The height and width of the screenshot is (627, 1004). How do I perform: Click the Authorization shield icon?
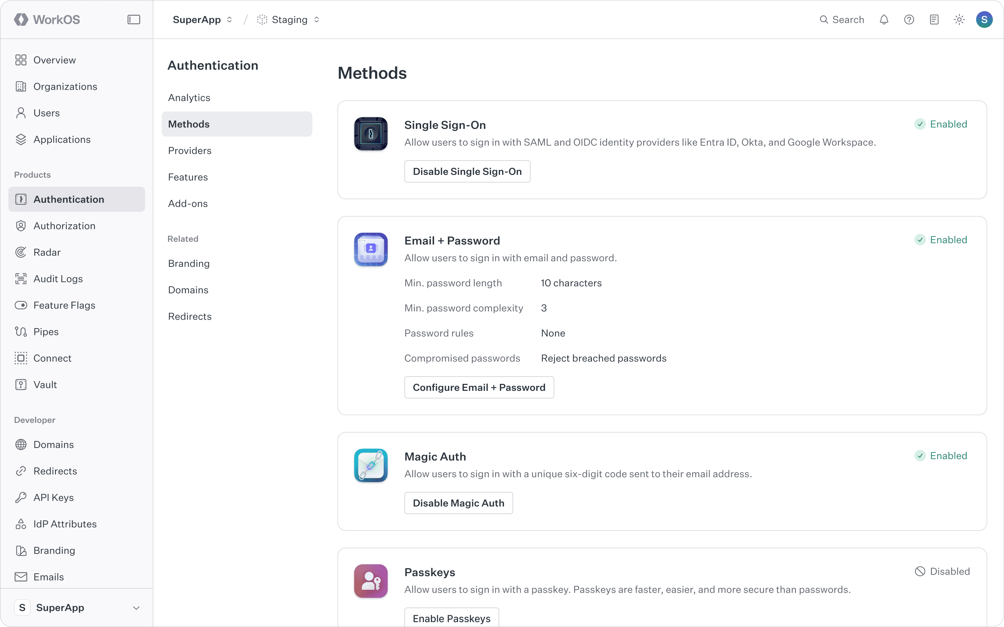[x=21, y=226]
